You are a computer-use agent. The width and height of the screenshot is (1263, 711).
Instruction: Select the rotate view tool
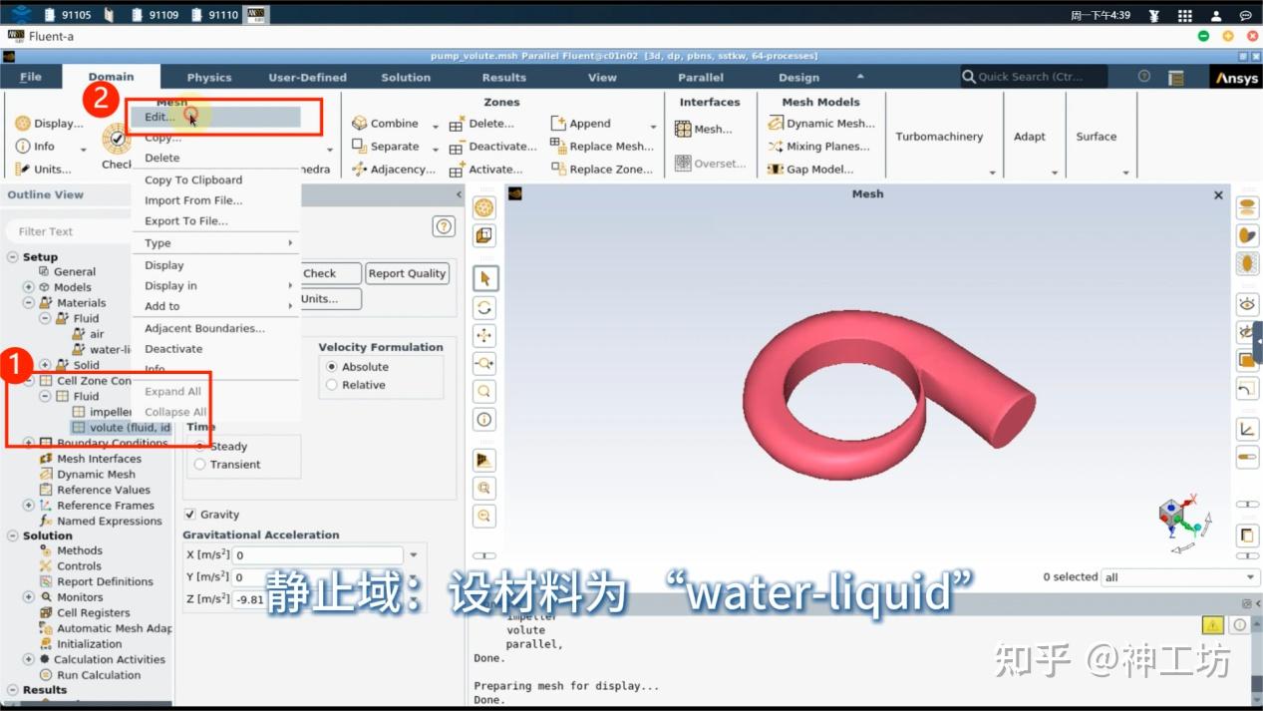484,307
